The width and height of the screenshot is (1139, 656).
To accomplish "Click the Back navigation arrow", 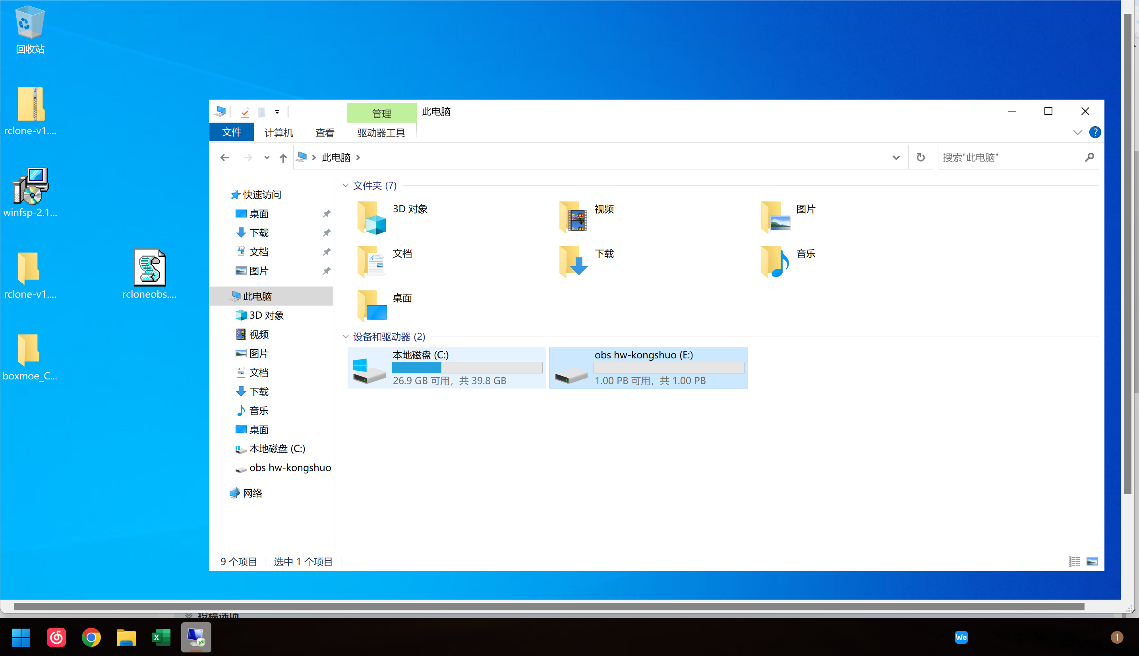I will tap(224, 157).
